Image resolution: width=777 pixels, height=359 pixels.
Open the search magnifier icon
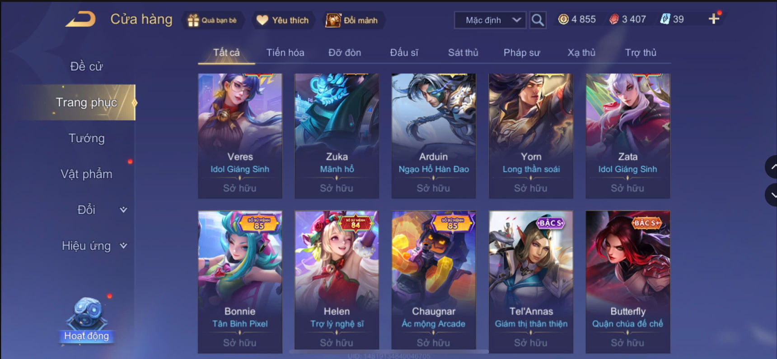click(537, 20)
